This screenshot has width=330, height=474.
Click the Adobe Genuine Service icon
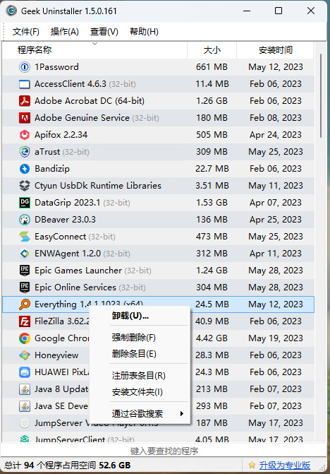click(25, 117)
